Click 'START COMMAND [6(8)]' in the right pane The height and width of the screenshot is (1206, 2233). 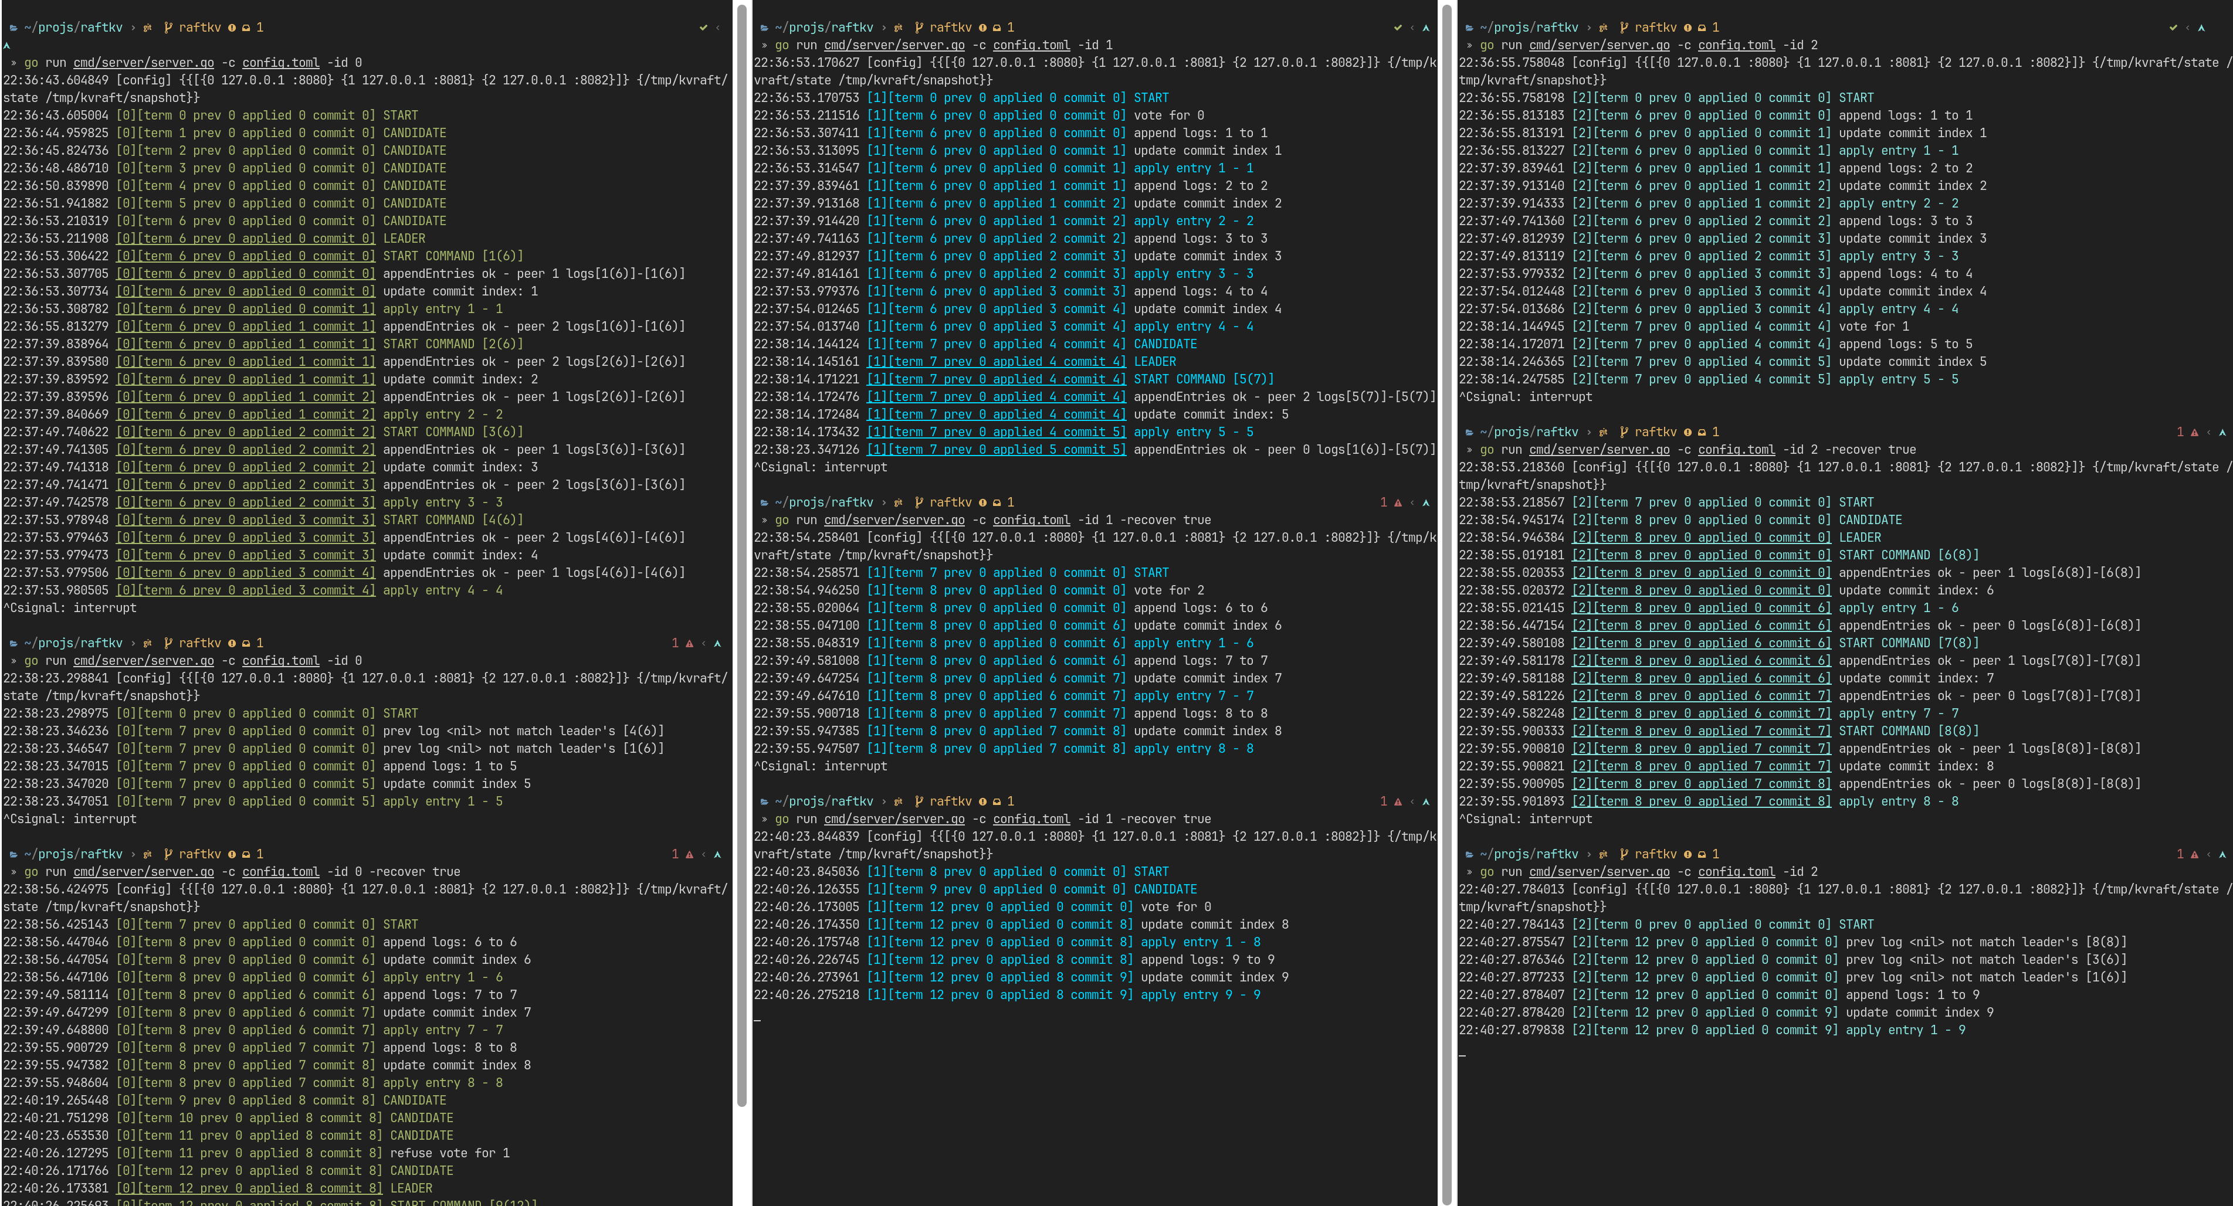point(1909,555)
